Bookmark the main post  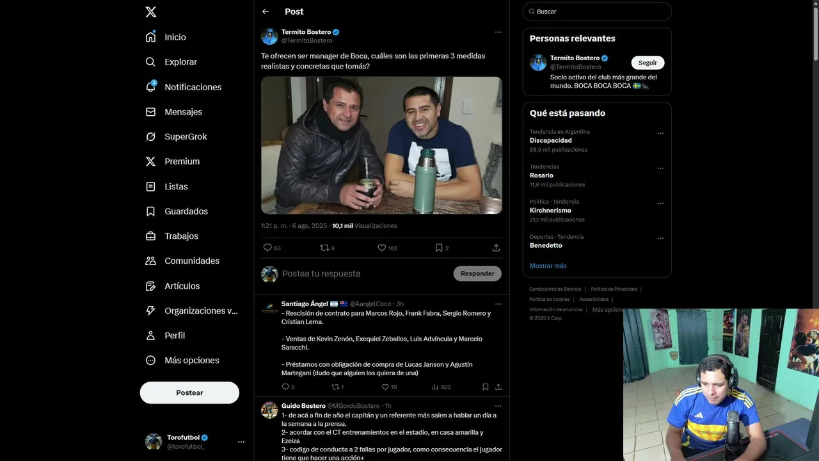pos(439,248)
